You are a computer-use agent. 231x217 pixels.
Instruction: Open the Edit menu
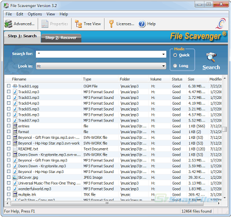[20, 14]
